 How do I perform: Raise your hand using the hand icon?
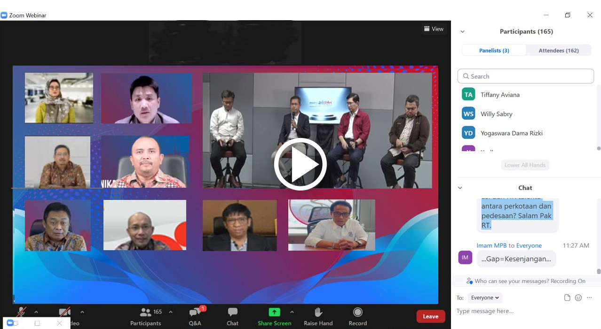(x=318, y=313)
